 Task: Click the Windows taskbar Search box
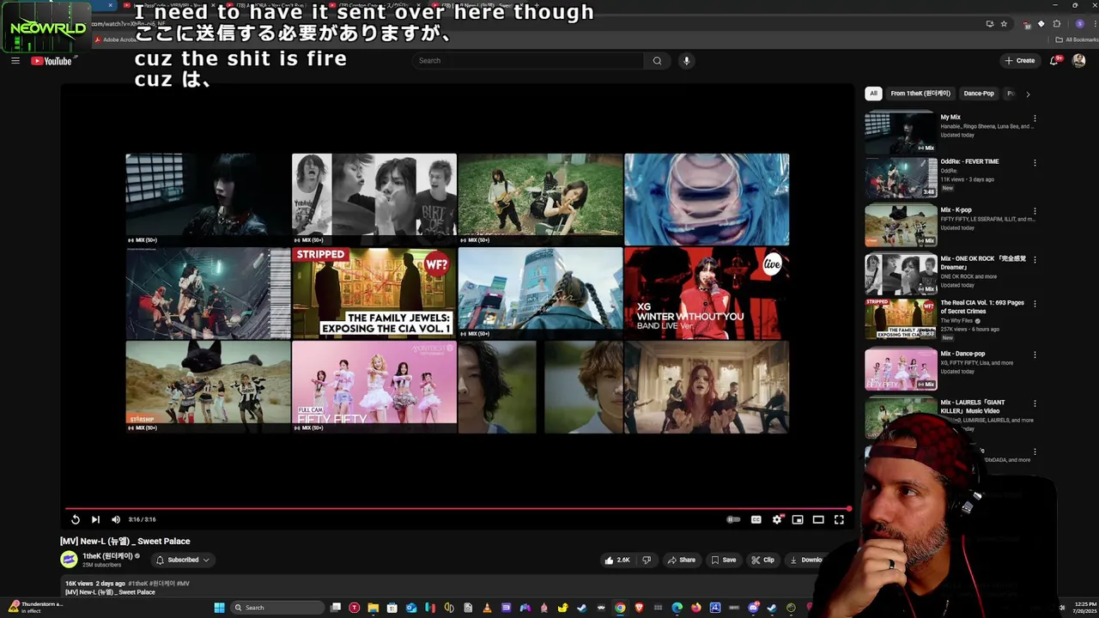point(277,608)
